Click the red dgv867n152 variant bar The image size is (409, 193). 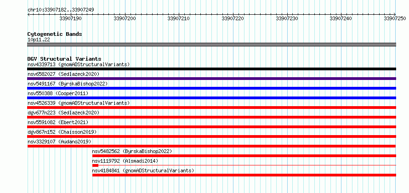tap(212, 136)
